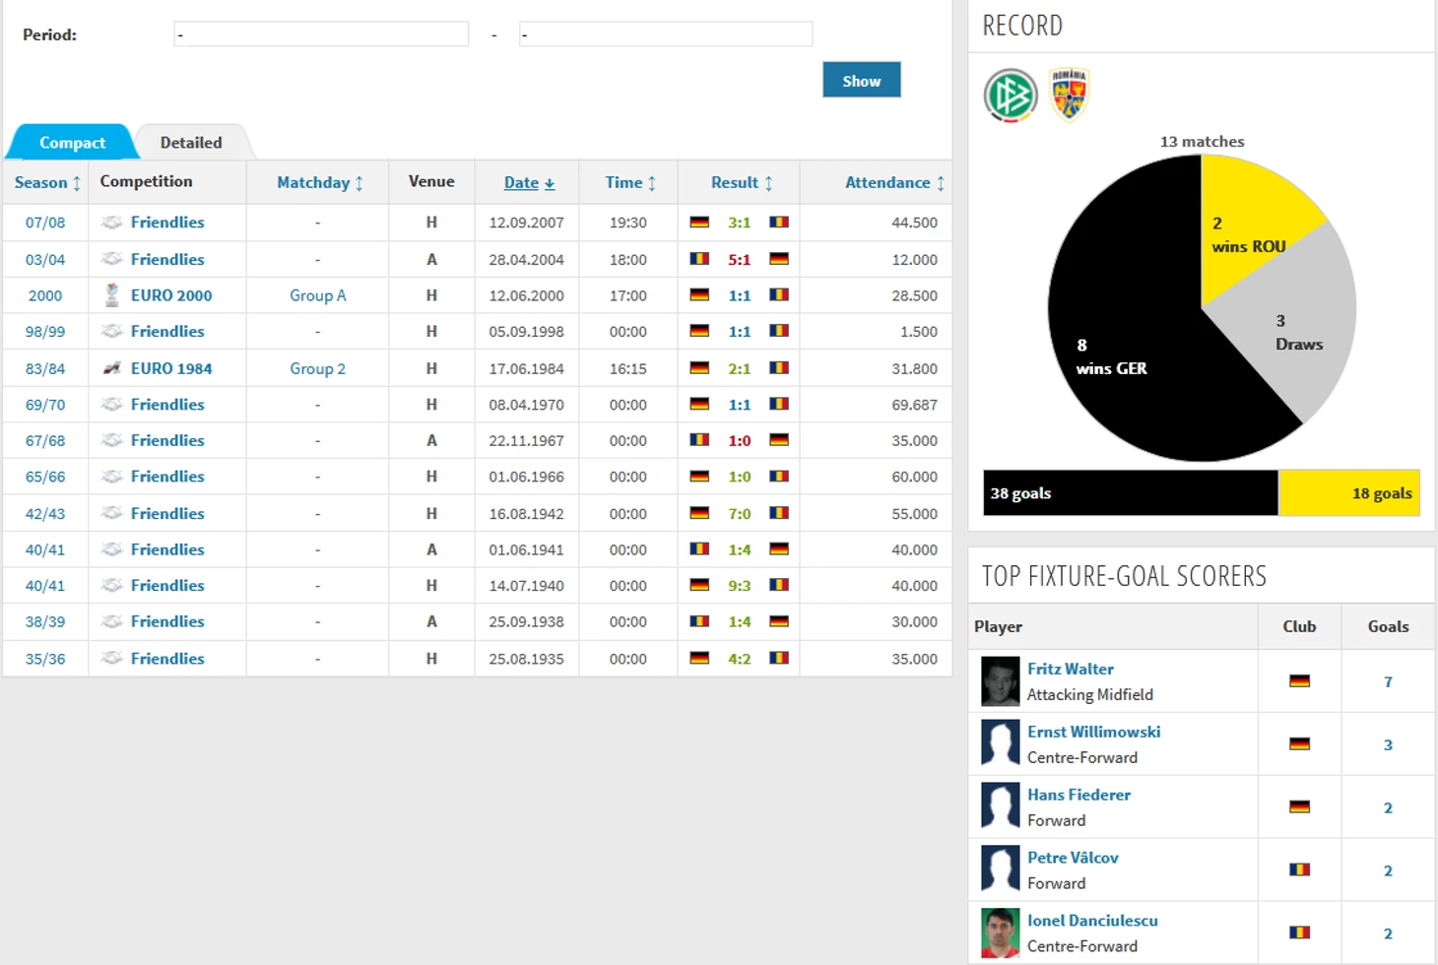This screenshot has width=1438, height=965.
Task: Click Ionel Danciulescu's player photo
Action: [x=1000, y=933]
